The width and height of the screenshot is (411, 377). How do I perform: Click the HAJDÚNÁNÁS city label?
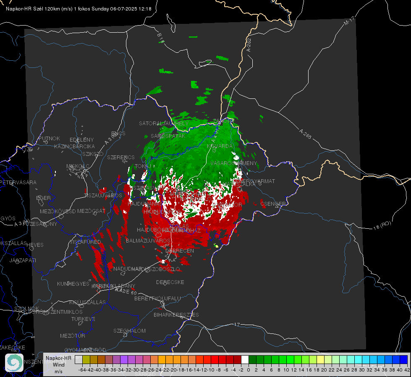coord(145,204)
